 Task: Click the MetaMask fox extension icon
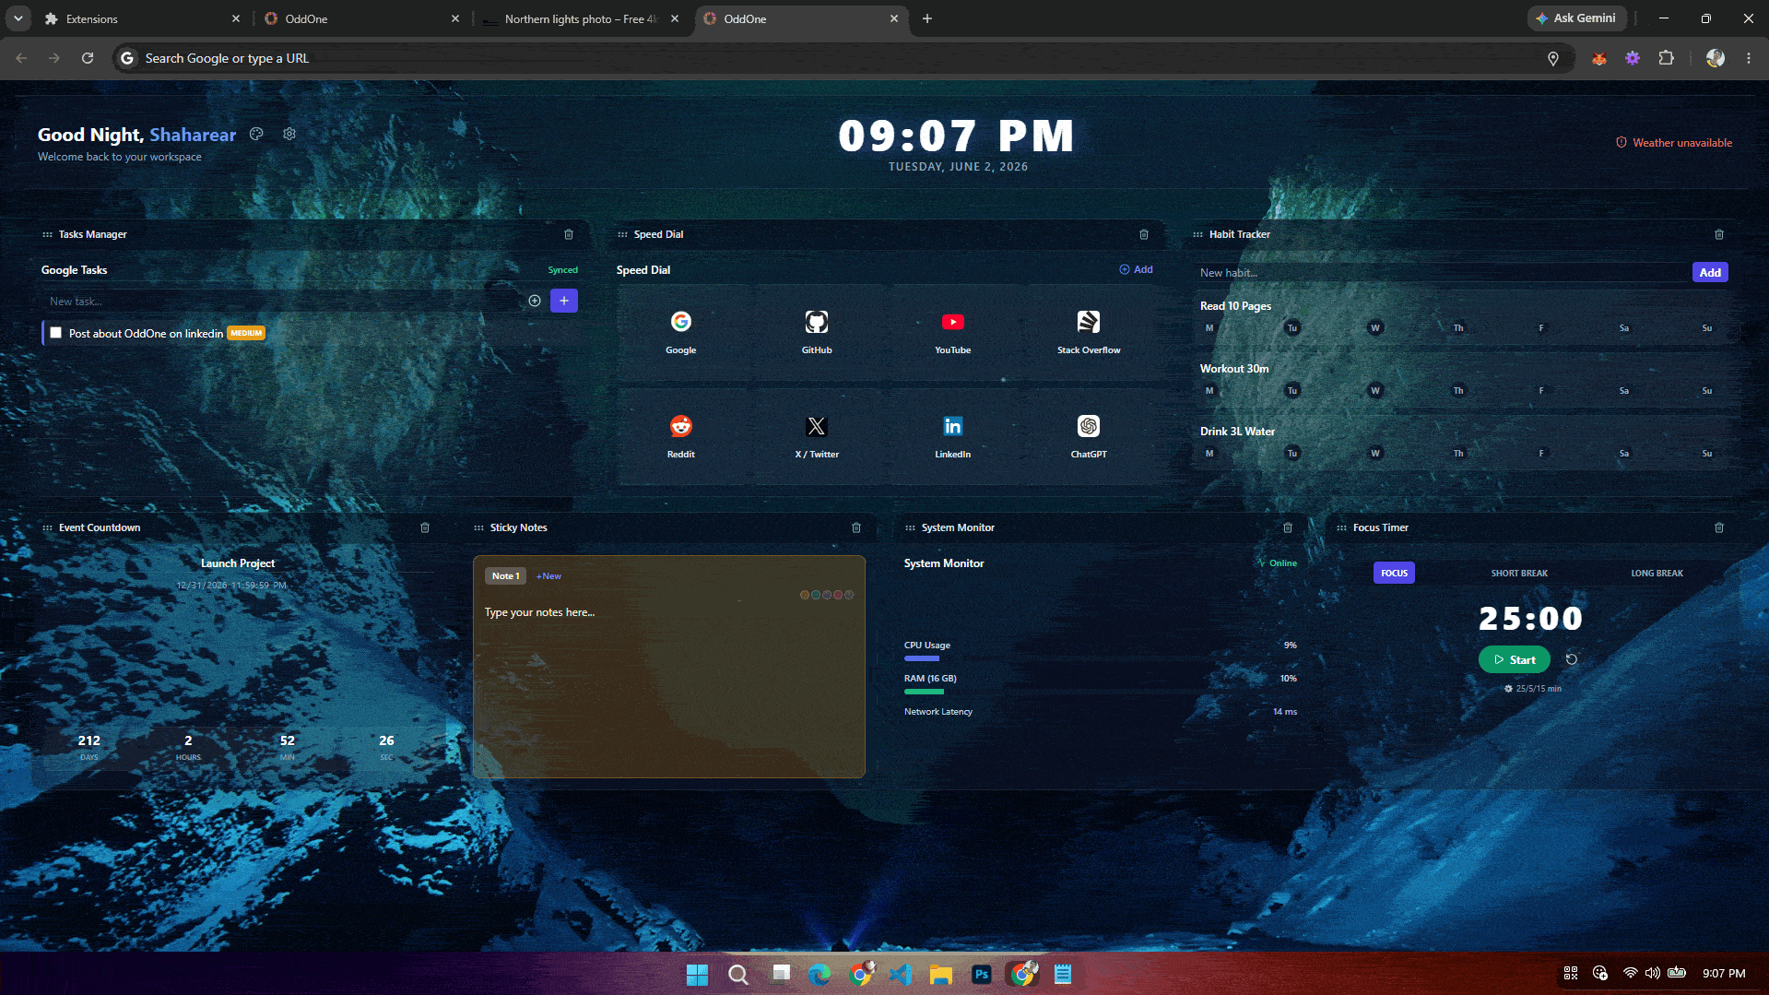[1599, 58]
